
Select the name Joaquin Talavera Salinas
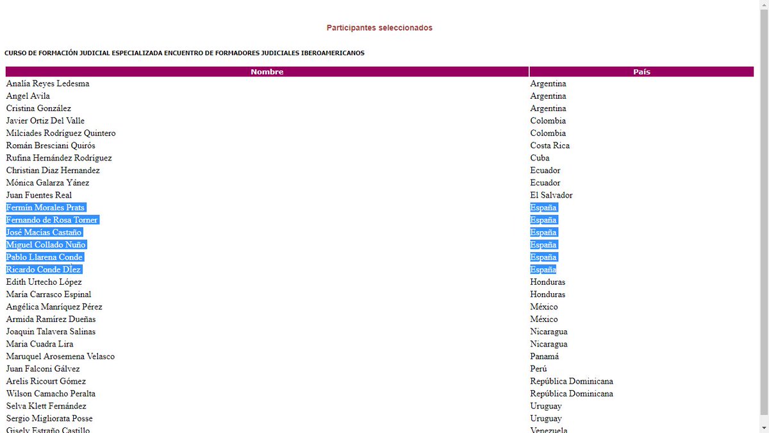(x=51, y=332)
